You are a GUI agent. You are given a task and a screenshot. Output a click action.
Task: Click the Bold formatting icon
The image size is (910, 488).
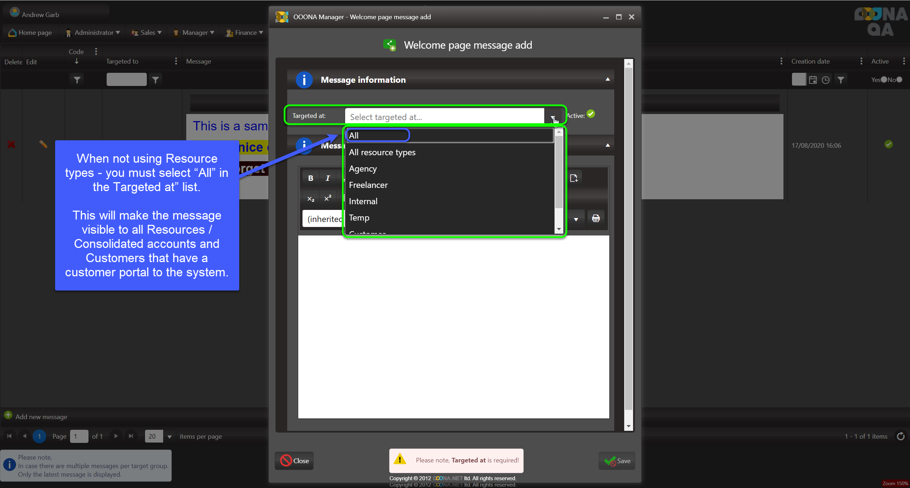(x=311, y=178)
